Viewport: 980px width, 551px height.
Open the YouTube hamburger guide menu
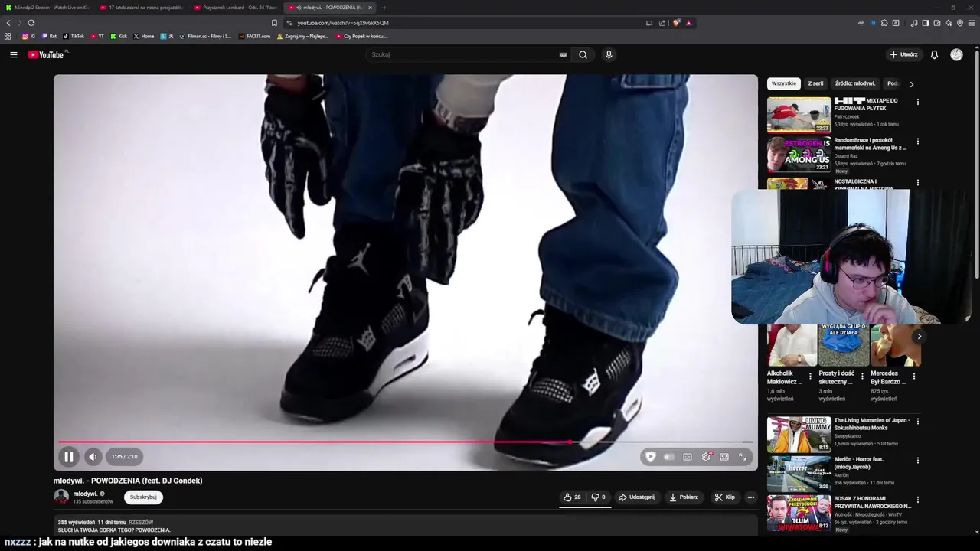13,54
